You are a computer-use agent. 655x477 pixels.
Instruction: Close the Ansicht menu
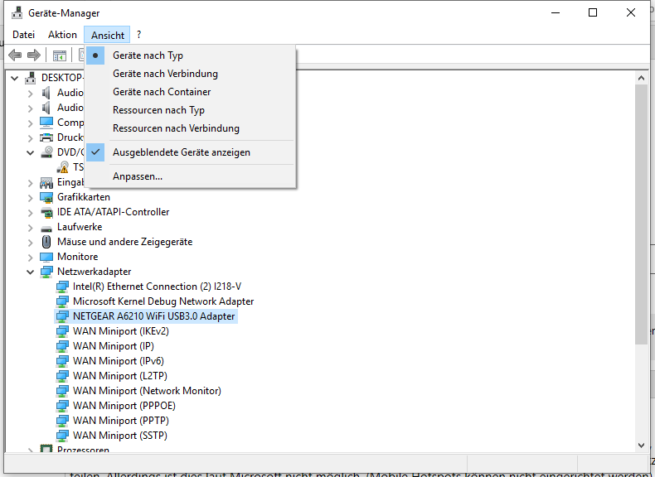click(107, 35)
